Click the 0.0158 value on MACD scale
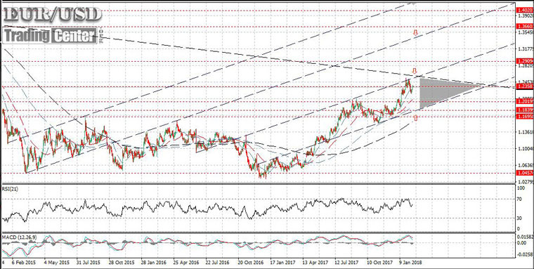The width and height of the screenshot is (534, 269). [x=526, y=236]
